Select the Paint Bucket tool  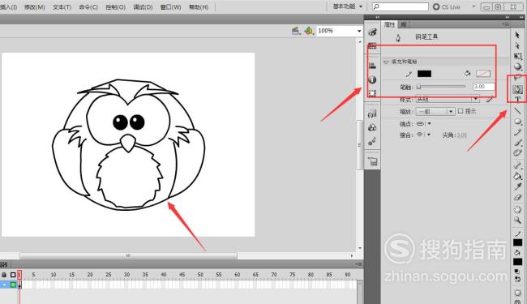517,176
